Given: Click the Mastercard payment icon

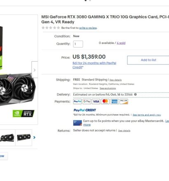Looking at the screenshot, I should (105, 101).
